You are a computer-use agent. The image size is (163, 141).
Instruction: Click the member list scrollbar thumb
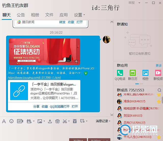(162, 100)
